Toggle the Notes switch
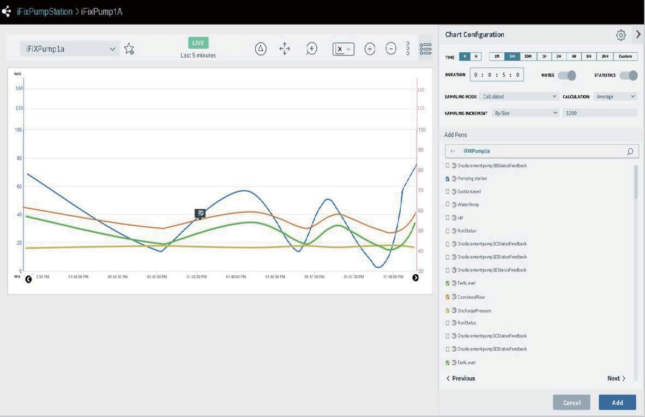Screen dimensions: 645x417 tap(567, 75)
